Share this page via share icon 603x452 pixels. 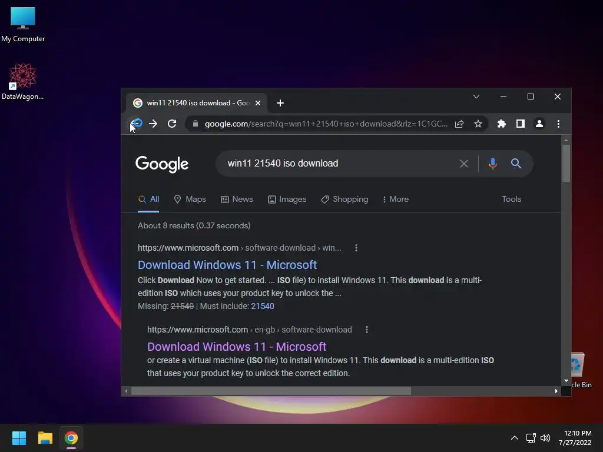459,124
